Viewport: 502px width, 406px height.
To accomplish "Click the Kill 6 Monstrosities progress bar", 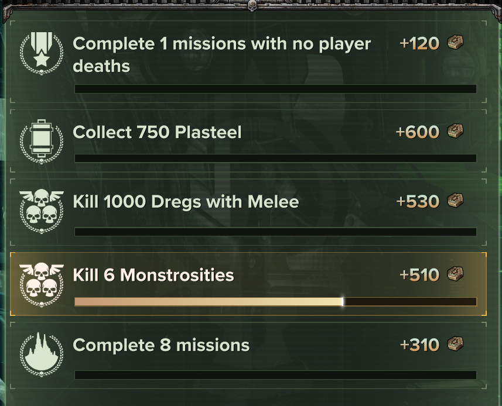I will (x=275, y=302).
